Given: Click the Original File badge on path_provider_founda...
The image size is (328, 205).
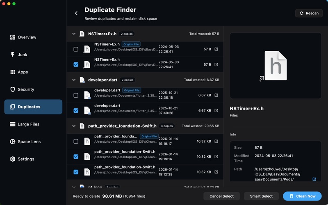Looking at the screenshot, I should click(x=149, y=137).
